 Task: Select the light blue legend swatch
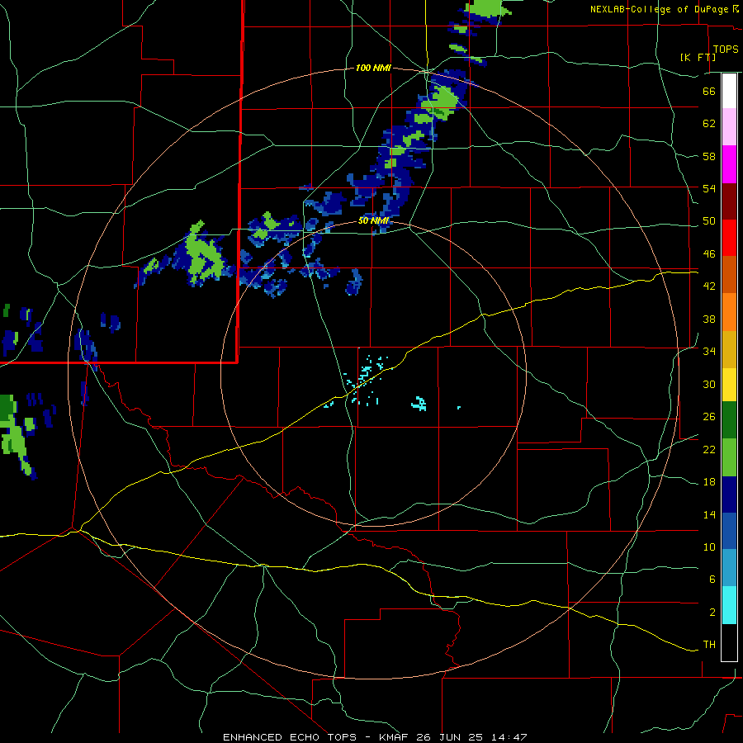coord(729,568)
